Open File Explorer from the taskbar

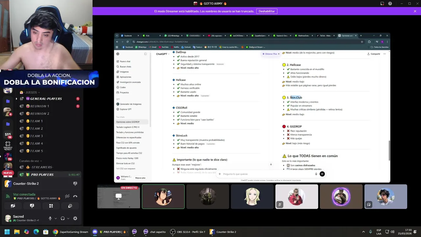[17, 232]
